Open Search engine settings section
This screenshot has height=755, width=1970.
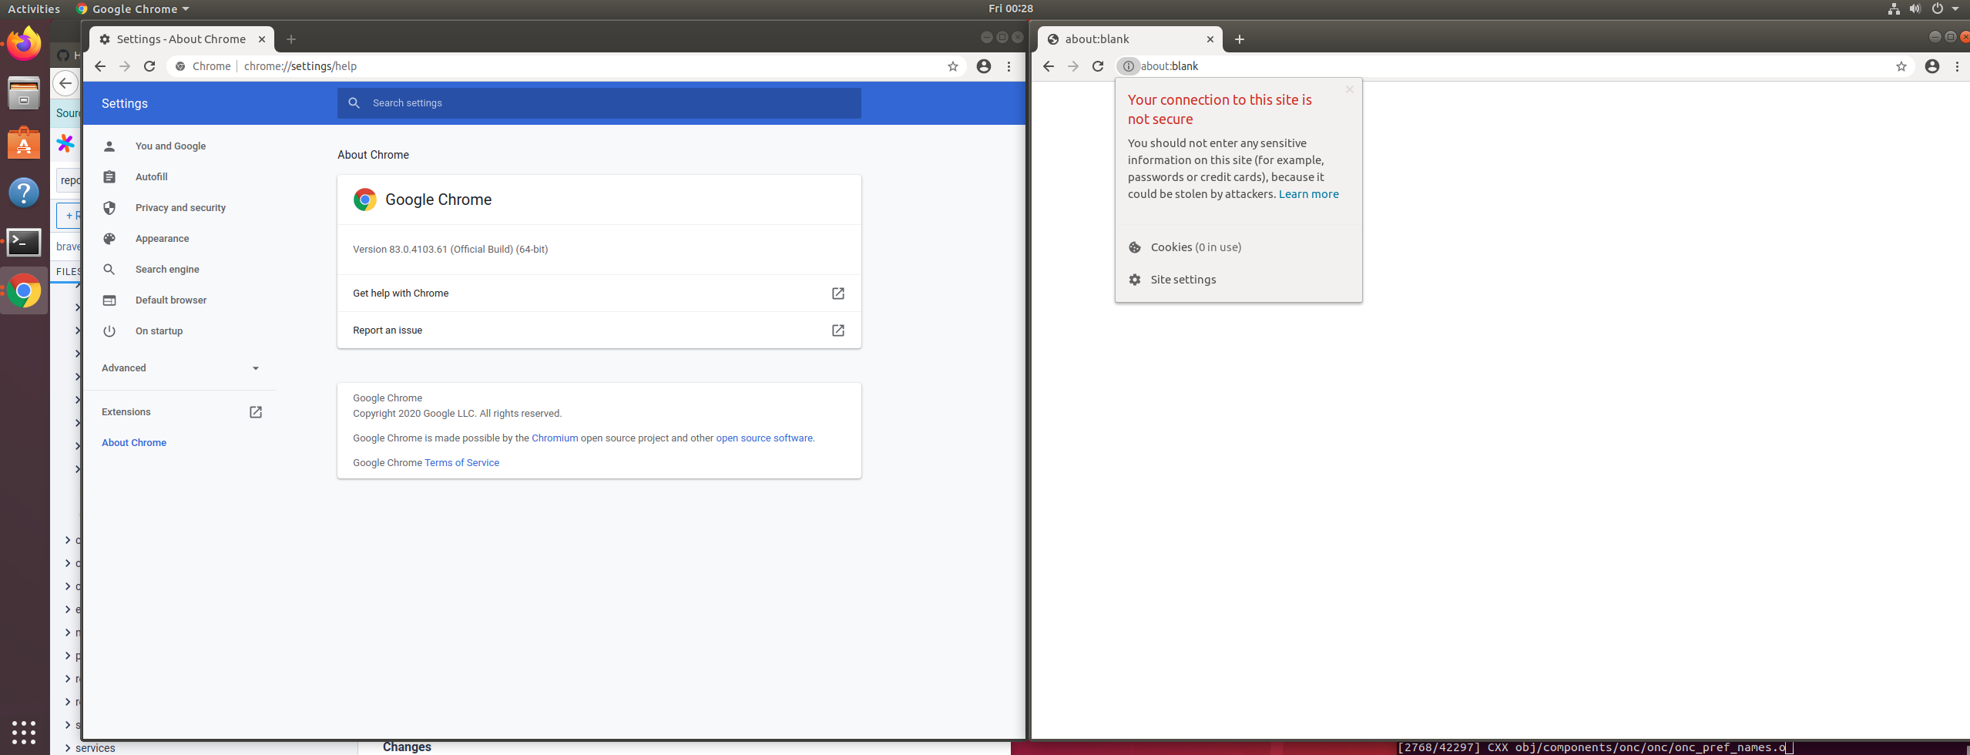point(167,270)
